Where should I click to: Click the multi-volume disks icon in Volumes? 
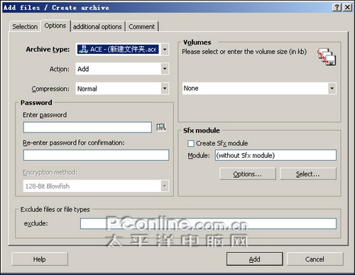[x=327, y=57]
